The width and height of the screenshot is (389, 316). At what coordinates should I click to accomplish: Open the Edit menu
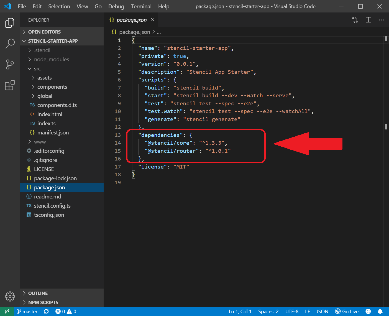pyautogui.click(x=37, y=6)
